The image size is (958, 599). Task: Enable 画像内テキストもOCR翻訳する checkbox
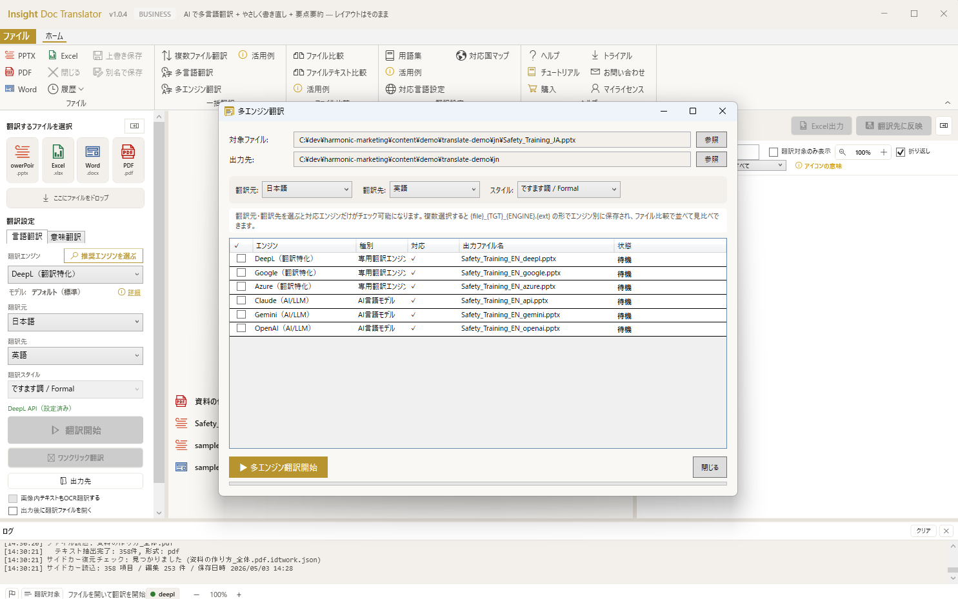click(x=13, y=498)
